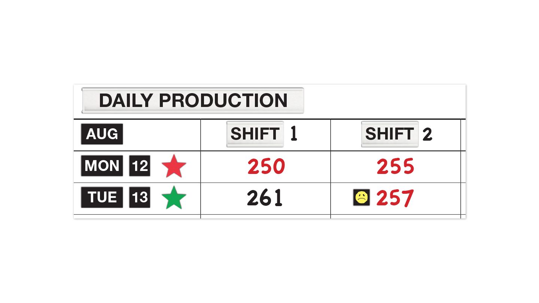Click the empty cell below 257
Viewport: 539px width, 303px height.
(x=396, y=217)
